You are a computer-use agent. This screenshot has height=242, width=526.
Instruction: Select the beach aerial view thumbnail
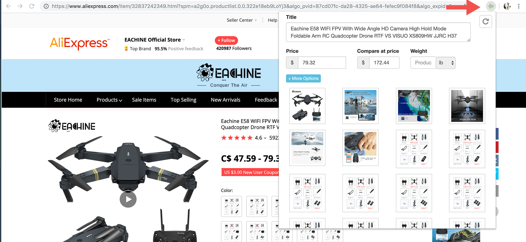click(x=414, y=106)
